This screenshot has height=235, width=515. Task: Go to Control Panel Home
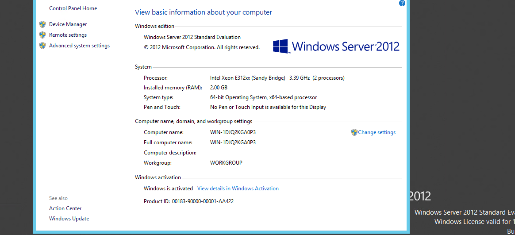[73, 8]
